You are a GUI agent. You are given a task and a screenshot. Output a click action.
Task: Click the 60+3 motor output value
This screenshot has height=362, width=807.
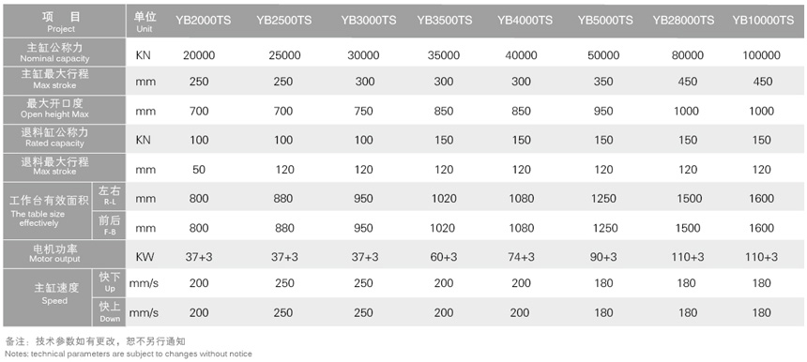[x=443, y=257]
